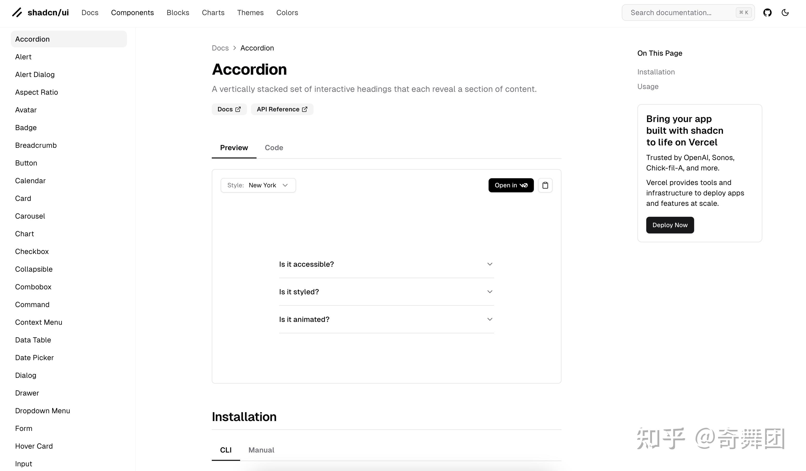The width and height of the screenshot is (806, 471).
Task: Switch to the Code tab
Action: tap(274, 148)
